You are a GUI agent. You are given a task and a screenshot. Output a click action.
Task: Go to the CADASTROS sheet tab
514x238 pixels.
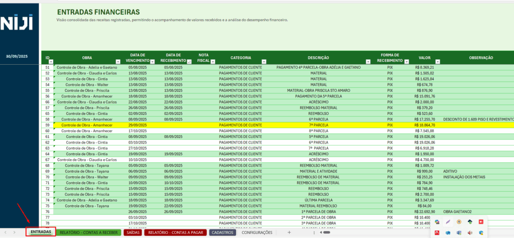tap(222, 232)
